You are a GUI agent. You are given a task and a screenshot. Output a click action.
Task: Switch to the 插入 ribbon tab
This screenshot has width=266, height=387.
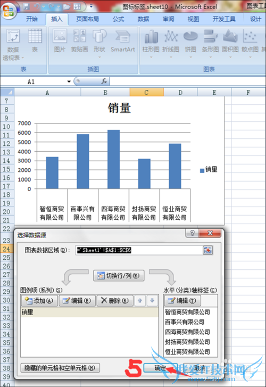tap(57, 19)
